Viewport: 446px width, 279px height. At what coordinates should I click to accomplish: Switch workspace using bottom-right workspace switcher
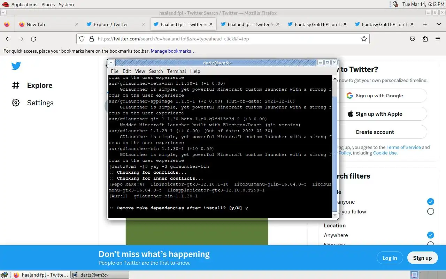point(429,275)
